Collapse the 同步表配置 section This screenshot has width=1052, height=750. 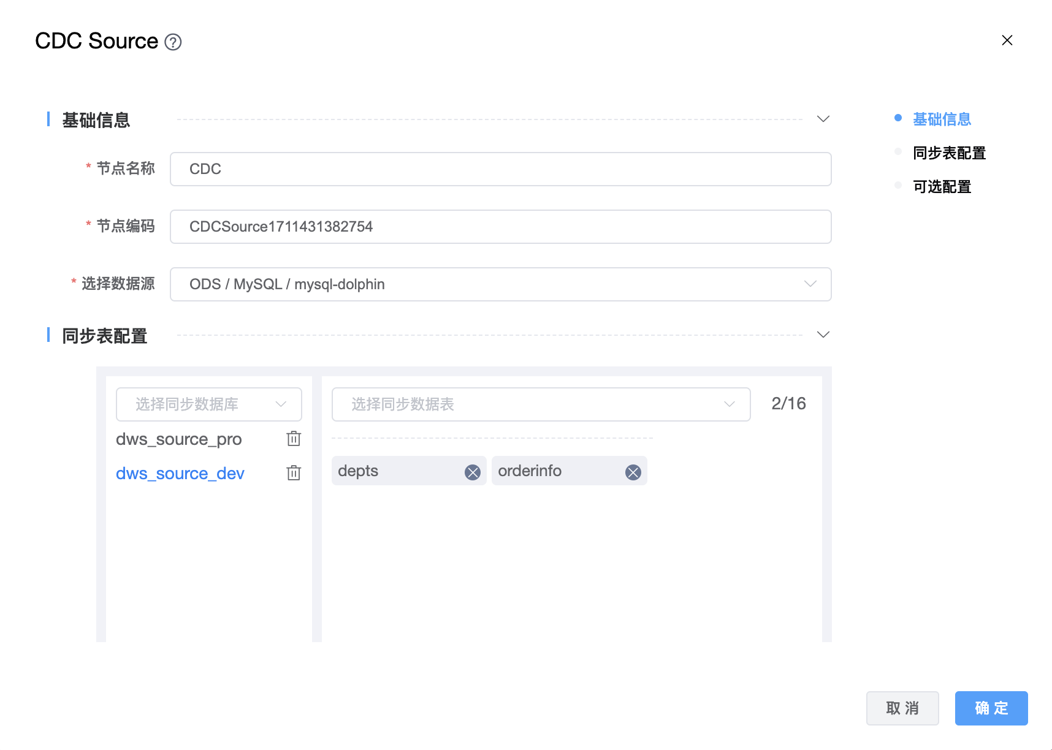coord(823,335)
